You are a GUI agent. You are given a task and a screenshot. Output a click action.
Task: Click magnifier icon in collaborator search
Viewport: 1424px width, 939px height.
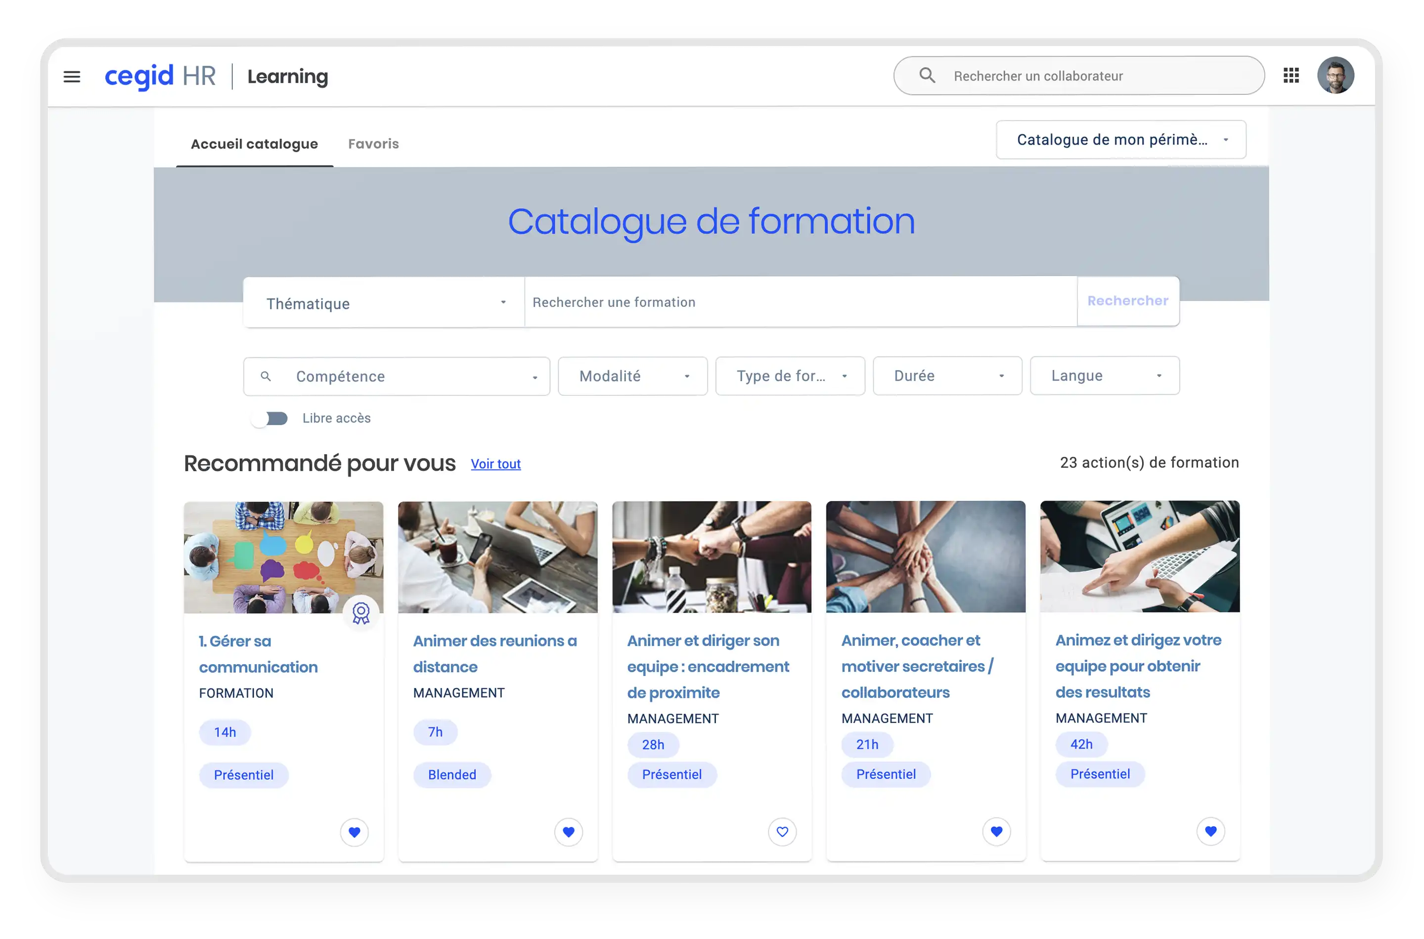click(x=927, y=76)
